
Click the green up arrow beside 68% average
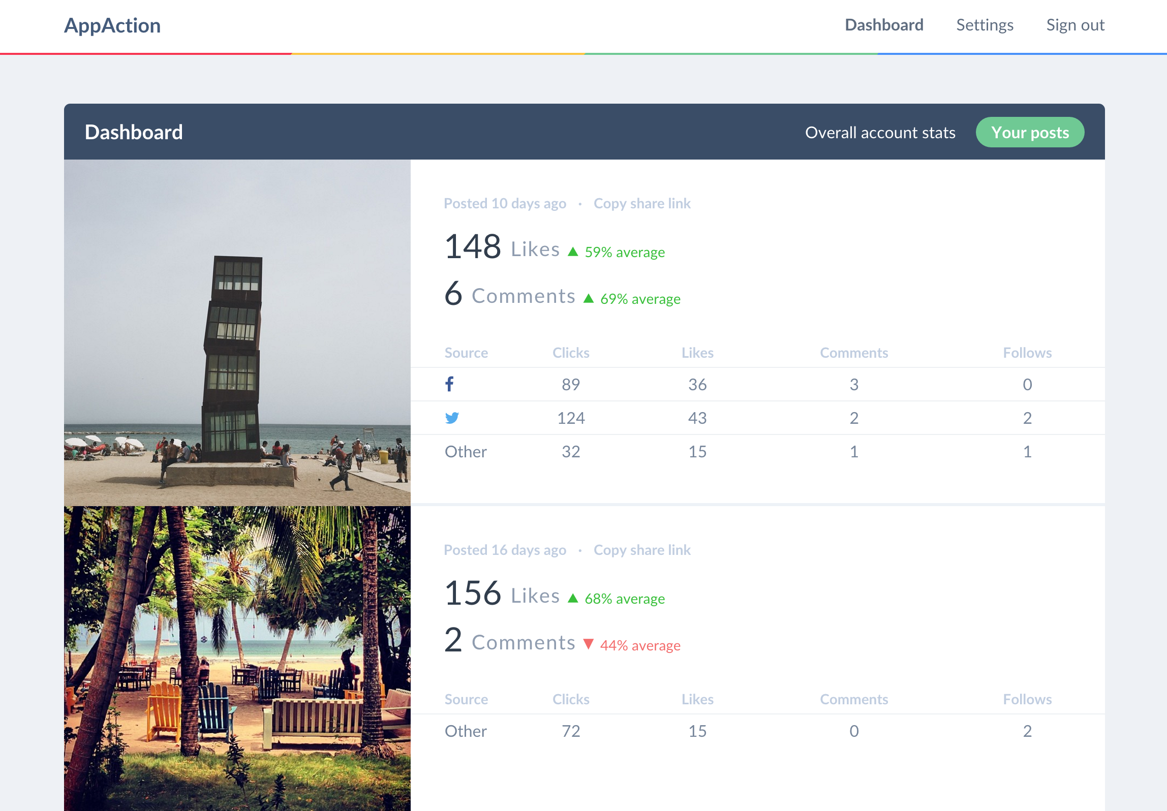(x=573, y=598)
